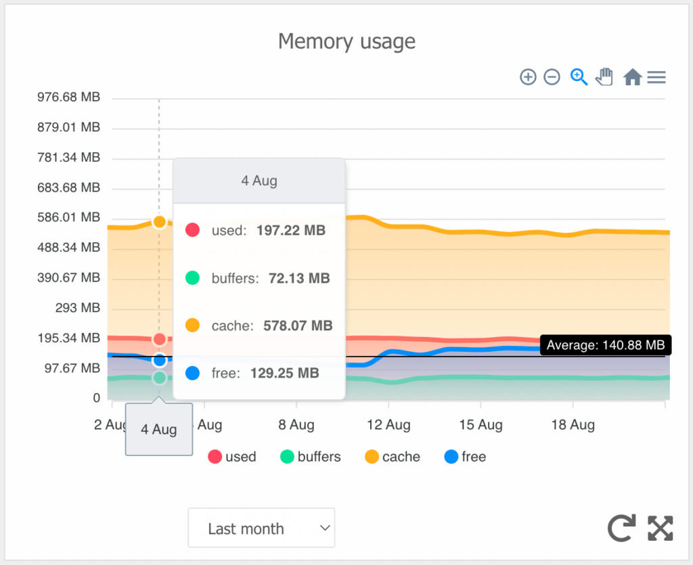Open the Last month time range dropdown
Image resolution: width=693 pixels, height=565 pixels.
(261, 528)
